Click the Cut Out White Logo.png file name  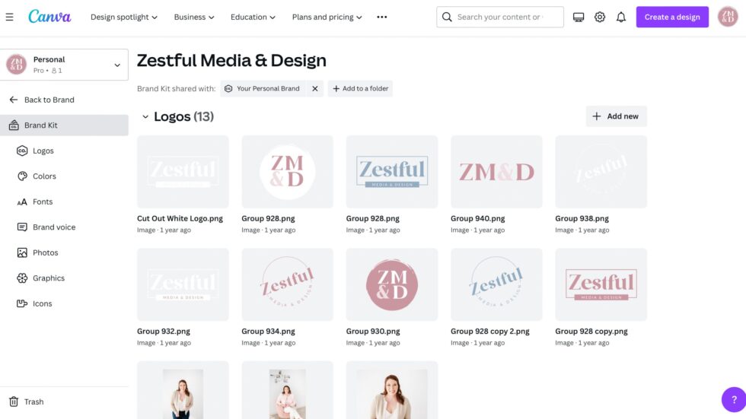[x=180, y=218]
